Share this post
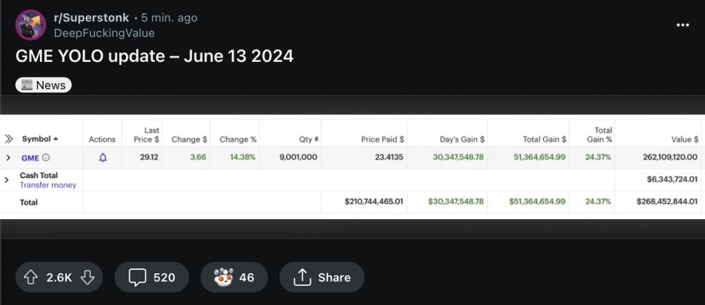Viewport: 705px width, 305px height. 322,278
